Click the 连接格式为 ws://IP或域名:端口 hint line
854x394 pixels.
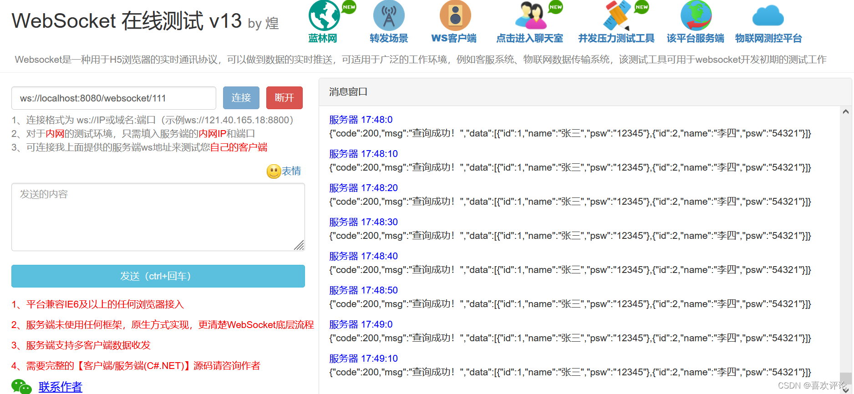tap(152, 120)
